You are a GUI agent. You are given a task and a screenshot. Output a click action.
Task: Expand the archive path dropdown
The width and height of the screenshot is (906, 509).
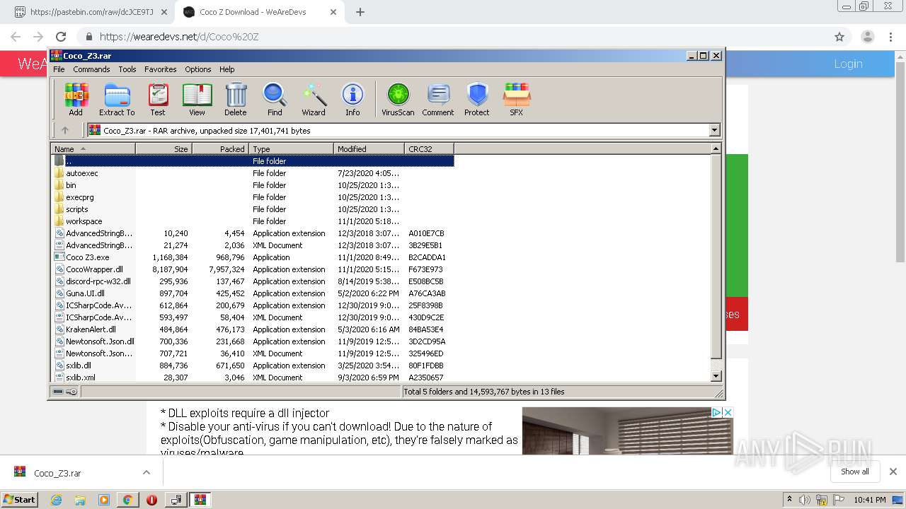714,130
